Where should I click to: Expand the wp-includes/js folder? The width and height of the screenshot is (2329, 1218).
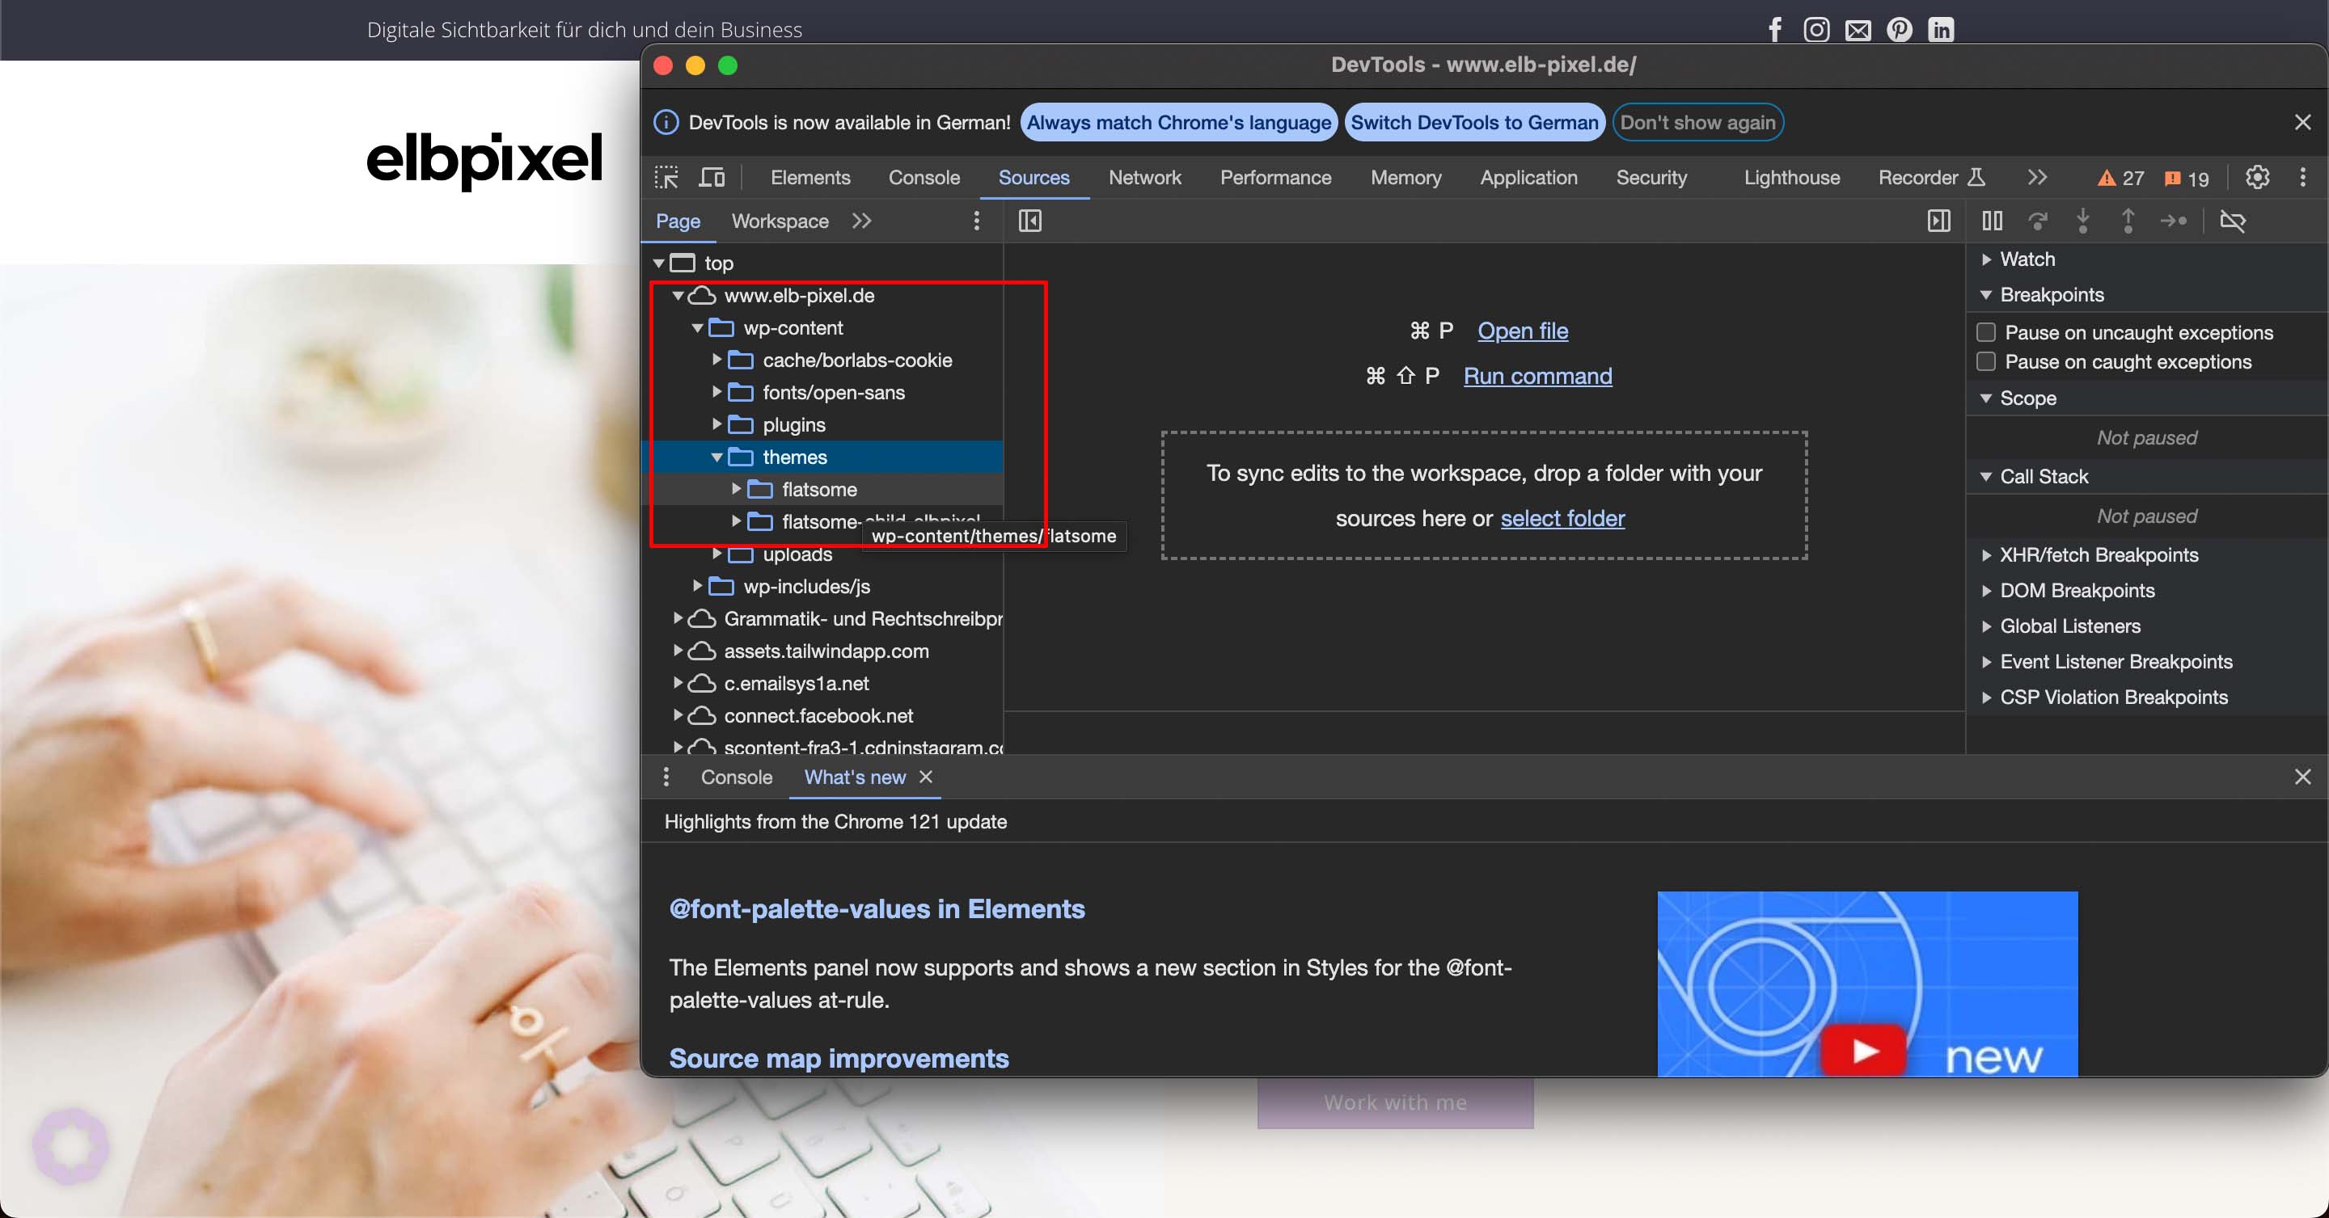tap(697, 587)
